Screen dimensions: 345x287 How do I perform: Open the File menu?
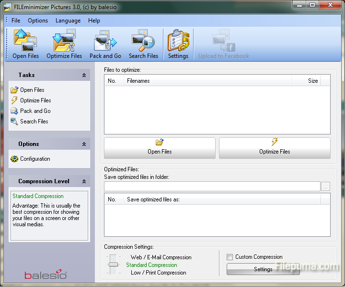[x=16, y=21]
